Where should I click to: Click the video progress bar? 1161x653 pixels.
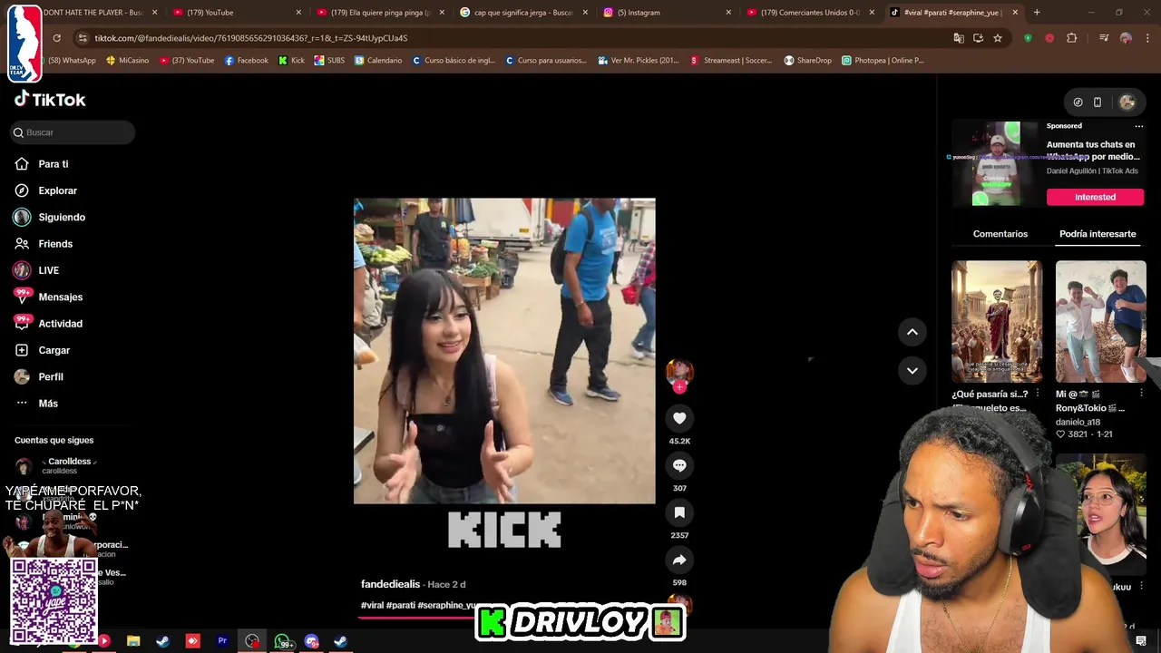point(416,618)
